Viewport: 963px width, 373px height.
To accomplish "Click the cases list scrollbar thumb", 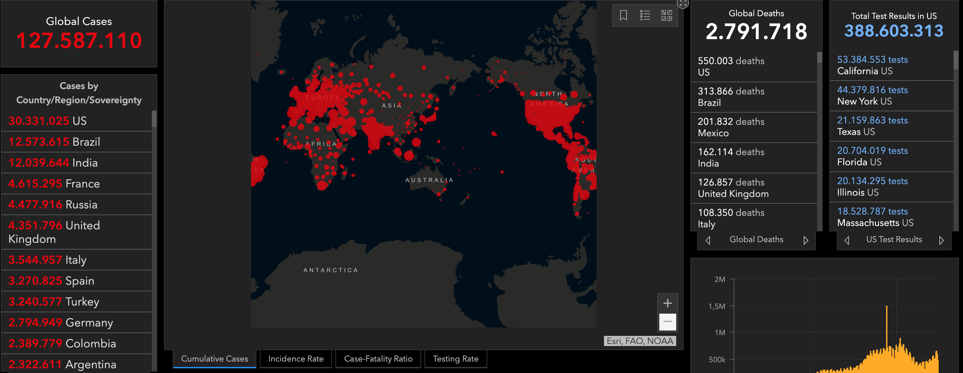I will click(154, 119).
